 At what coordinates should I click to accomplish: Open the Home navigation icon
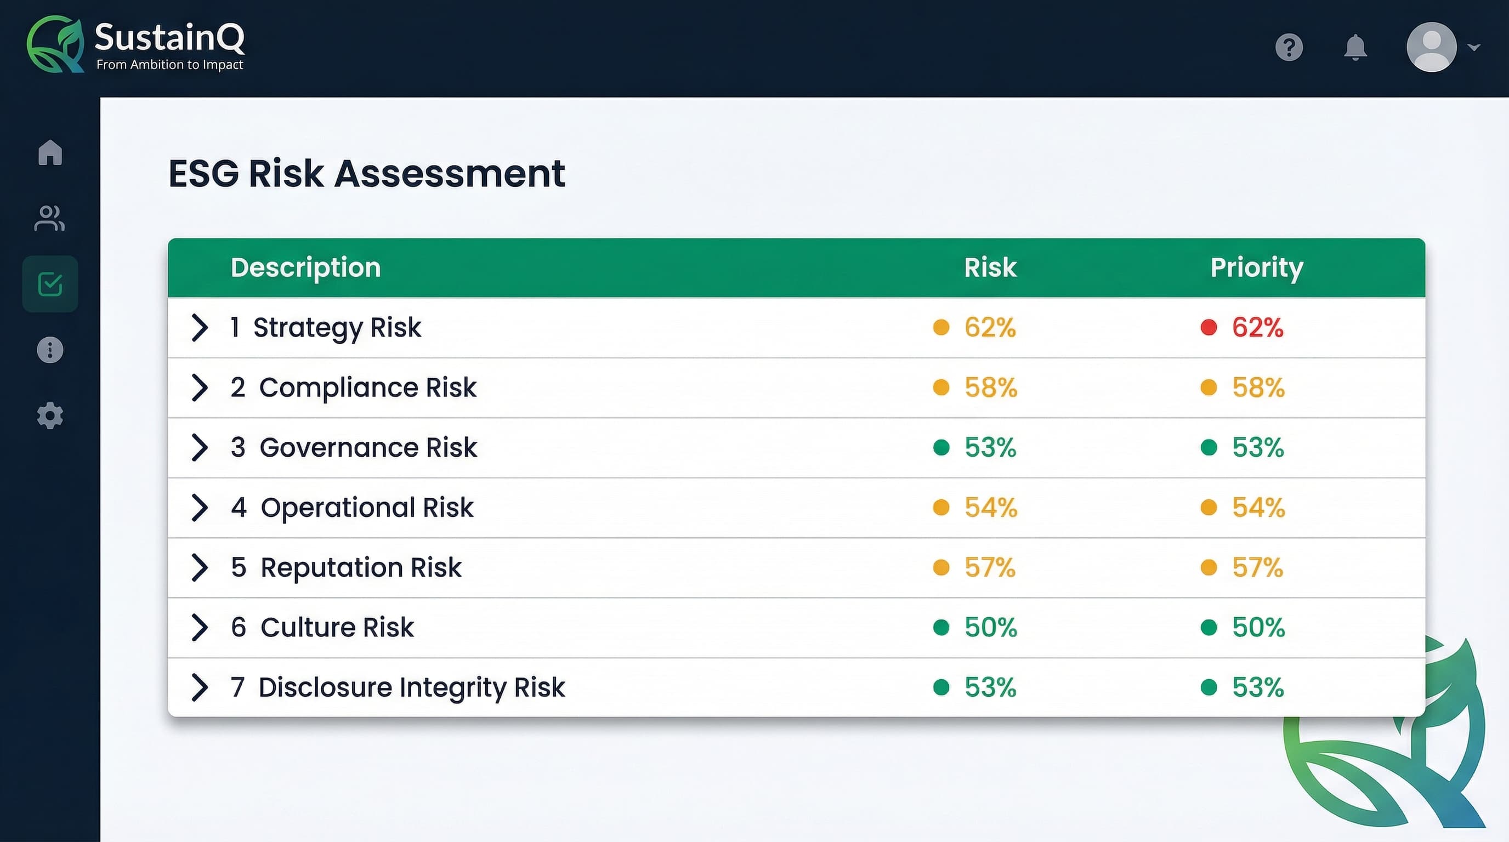click(x=50, y=152)
